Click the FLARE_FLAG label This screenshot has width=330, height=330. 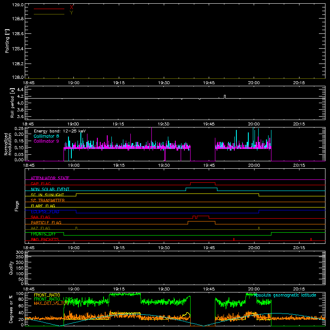pyautogui.click(x=43, y=206)
